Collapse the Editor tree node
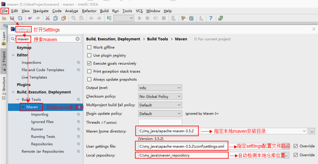The image size is (318, 164). [13, 55]
